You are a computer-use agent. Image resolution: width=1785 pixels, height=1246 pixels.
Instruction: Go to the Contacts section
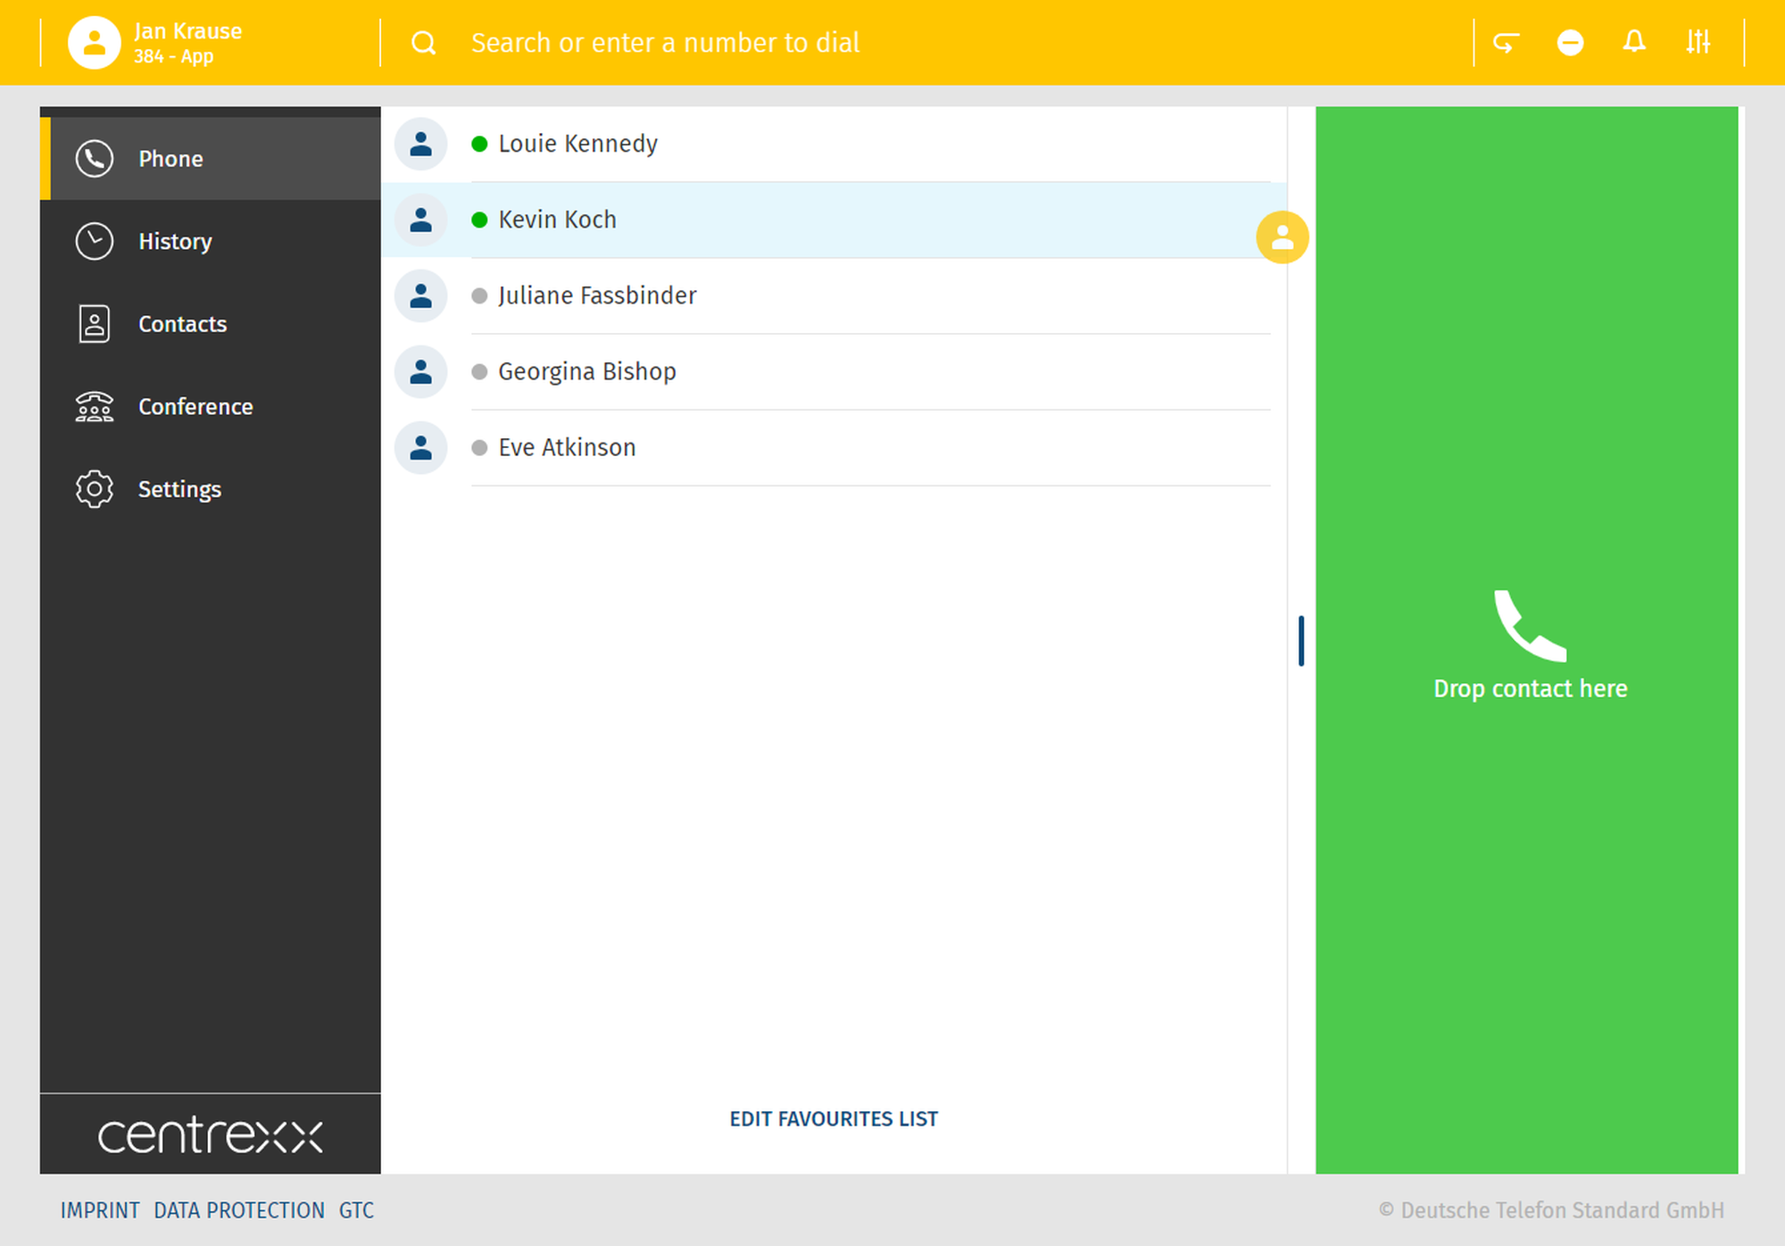pyautogui.click(x=182, y=324)
